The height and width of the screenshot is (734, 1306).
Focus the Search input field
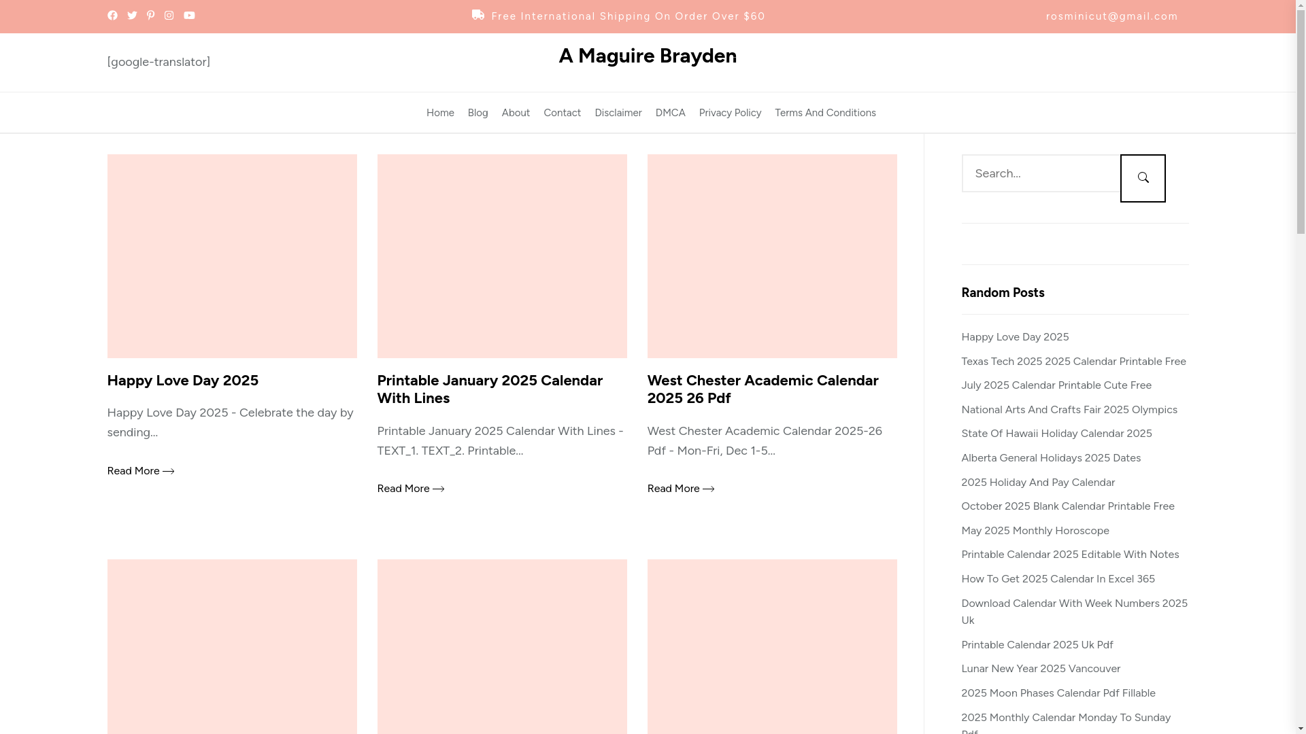click(x=1041, y=173)
